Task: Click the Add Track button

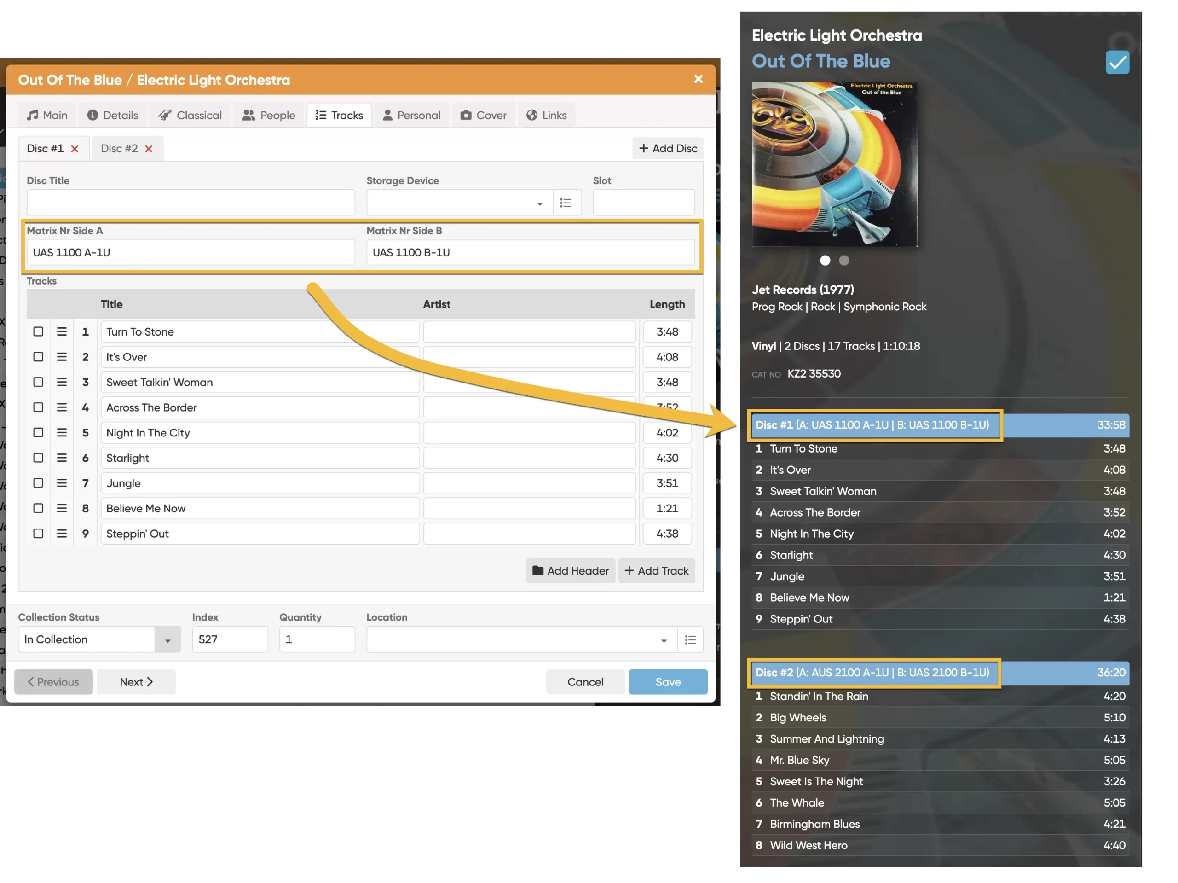Action: 657,571
